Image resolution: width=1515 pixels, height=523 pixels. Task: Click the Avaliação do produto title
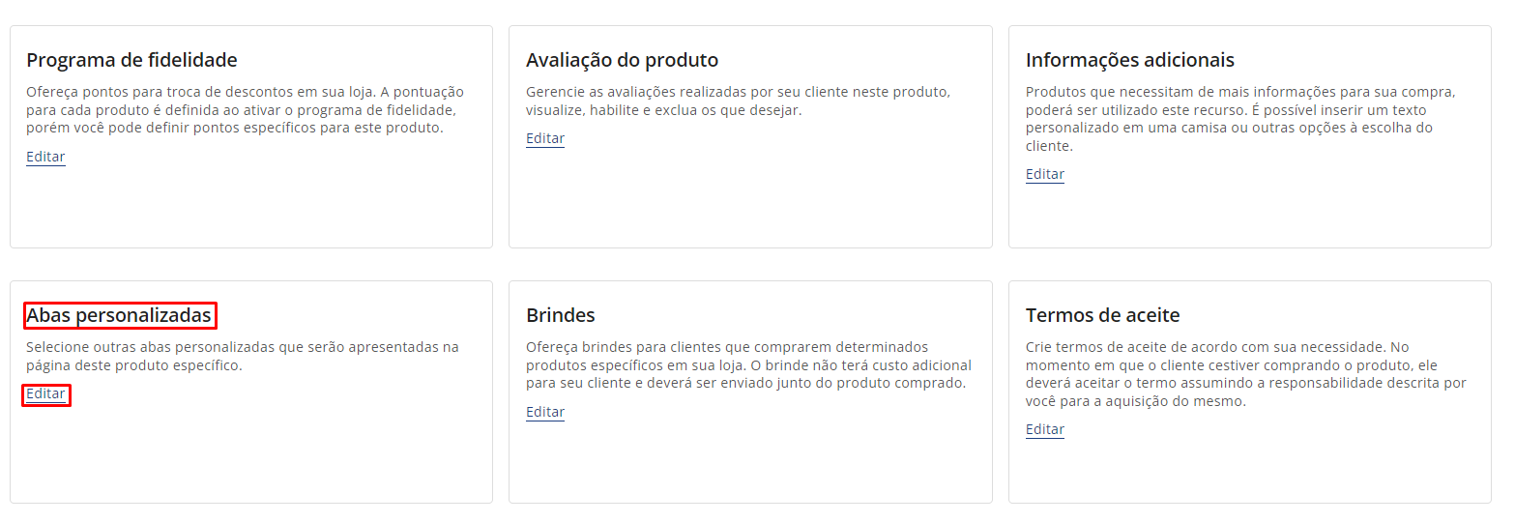point(622,60)
